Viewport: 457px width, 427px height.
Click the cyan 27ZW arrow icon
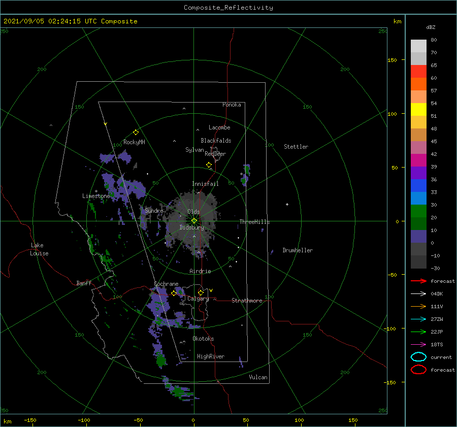pyautogui.click(x=418, y=319)
